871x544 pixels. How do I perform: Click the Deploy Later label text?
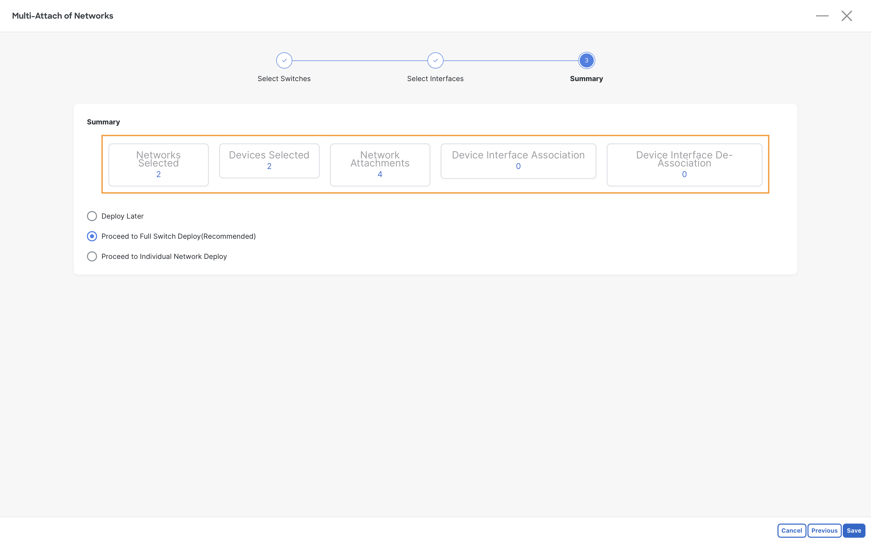point(122,216)
